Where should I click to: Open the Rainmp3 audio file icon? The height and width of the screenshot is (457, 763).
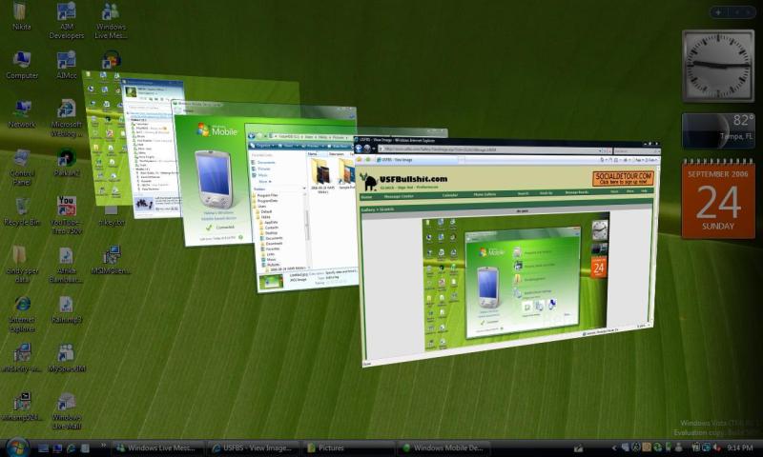click(x=67, y=309)
